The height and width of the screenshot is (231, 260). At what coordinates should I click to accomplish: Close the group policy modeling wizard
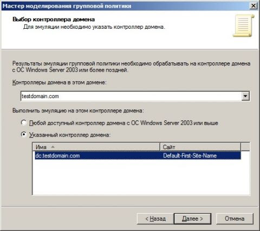pos(253,6)
